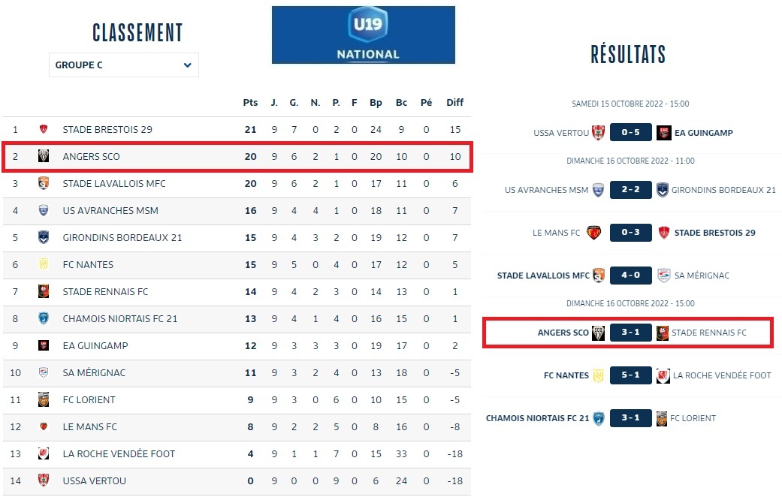Click the FC Nantes yellow crest in standings
Viewport: 782px width, 500px height.
tap(44, 264)
